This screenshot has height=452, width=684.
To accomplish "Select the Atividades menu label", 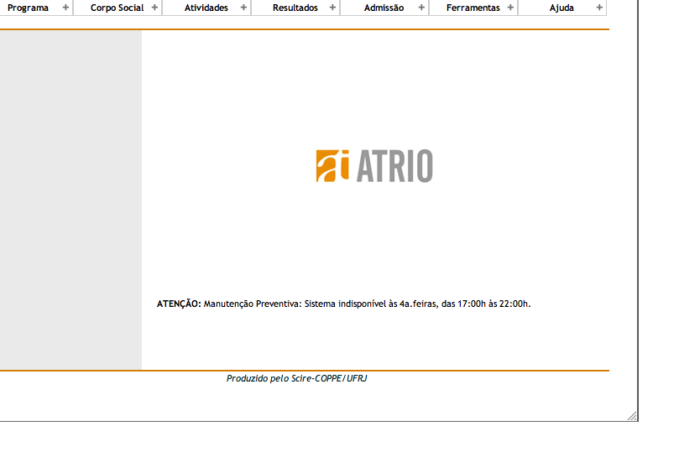I will click(206, 8).
